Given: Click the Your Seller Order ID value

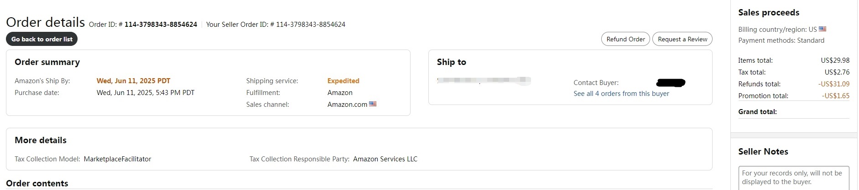Looking at the screenshot, I should click(310, 25).
